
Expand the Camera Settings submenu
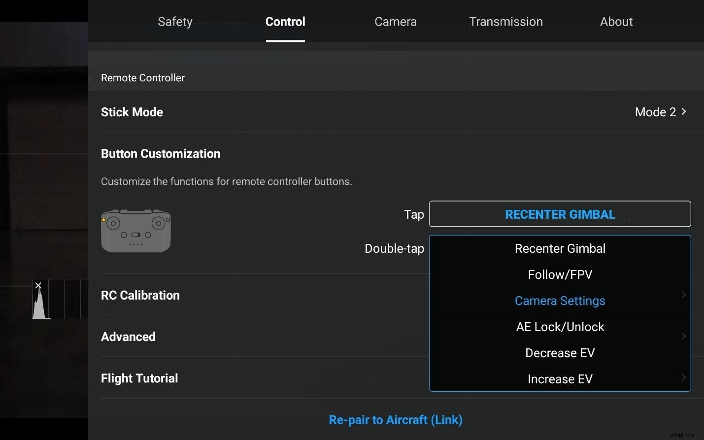(x=560, y=301)
